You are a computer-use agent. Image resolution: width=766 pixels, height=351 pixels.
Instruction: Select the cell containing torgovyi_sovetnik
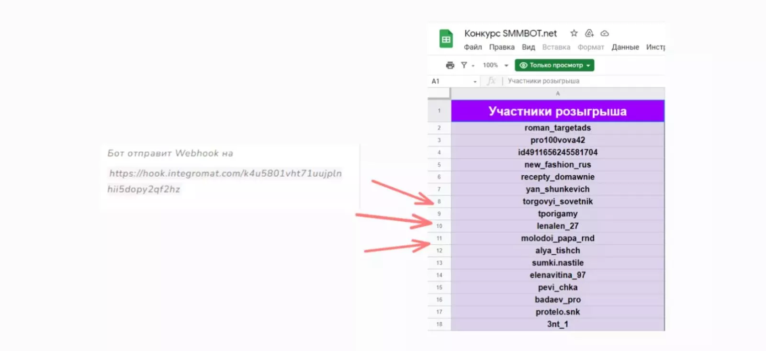pos(557,202)
